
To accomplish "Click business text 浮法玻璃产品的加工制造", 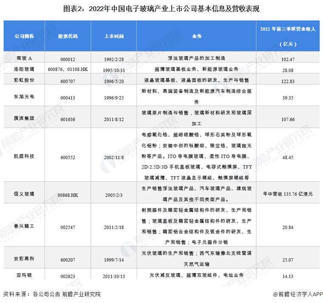I will 196,58.
